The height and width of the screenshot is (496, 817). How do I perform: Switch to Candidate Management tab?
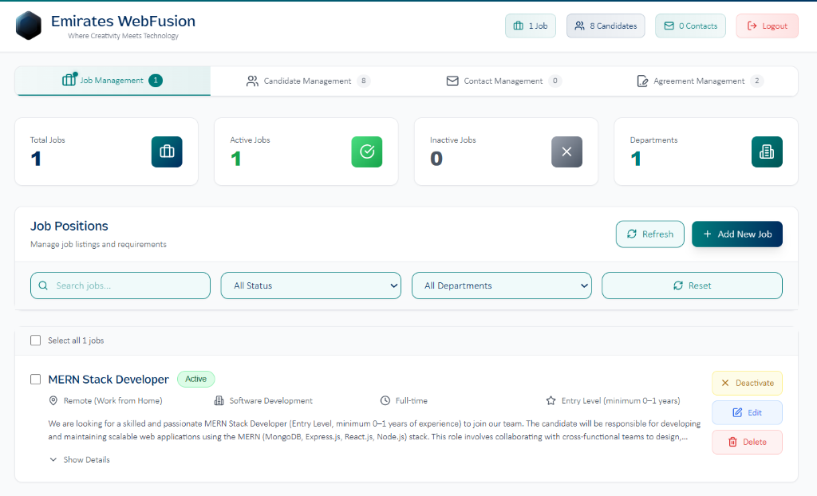point(307,81)
